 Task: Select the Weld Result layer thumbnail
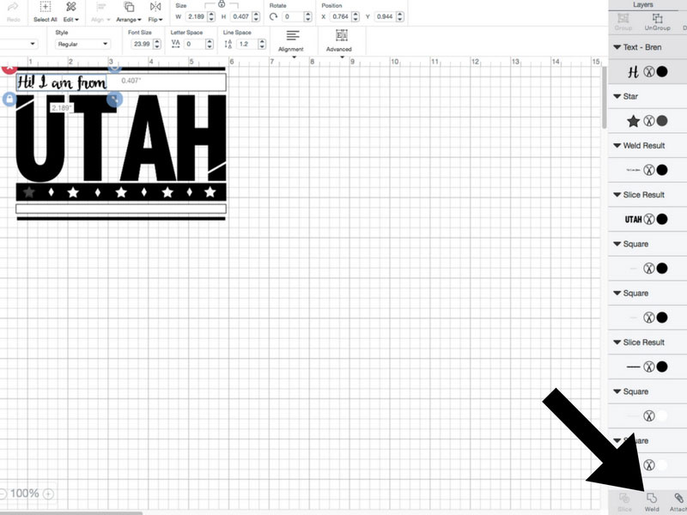(633, 170)
